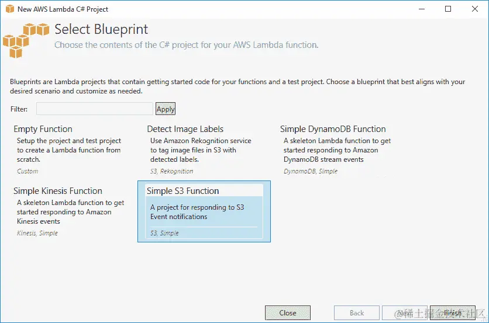
Task: Choose the Detect Image Labels blueprint
Action: tap(204, 150)
